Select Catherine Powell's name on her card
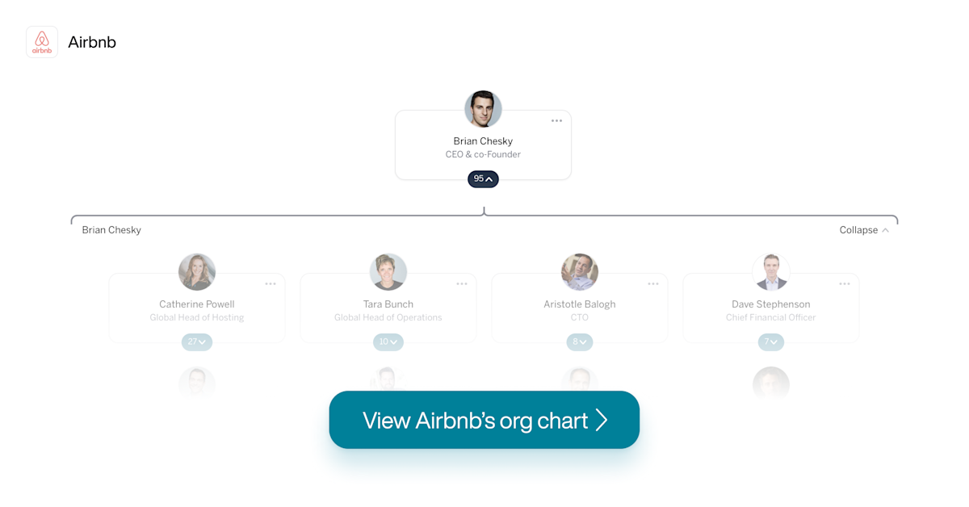Image resolution: width=969 pixels, height=507 pixels. (196, 304)
